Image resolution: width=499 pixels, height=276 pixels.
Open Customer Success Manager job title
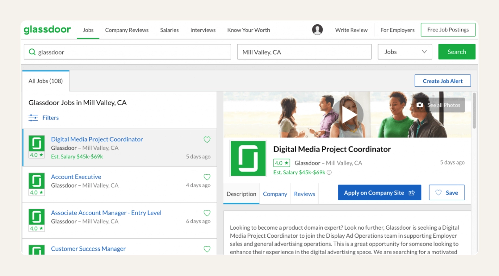click(88, 249)
